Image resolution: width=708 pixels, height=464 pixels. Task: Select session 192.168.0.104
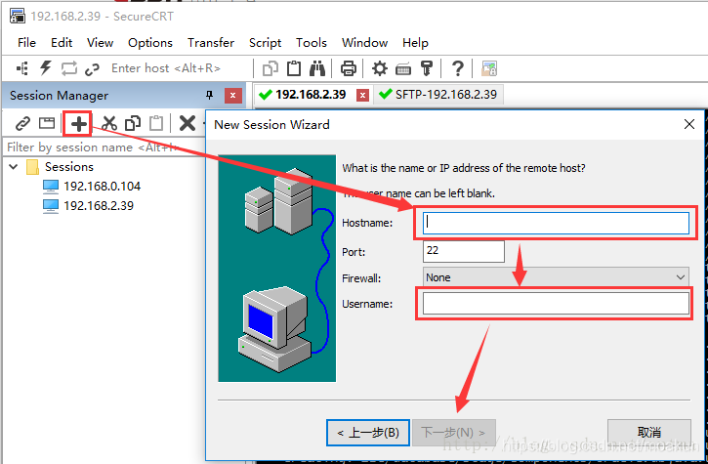tap(102, 187)
